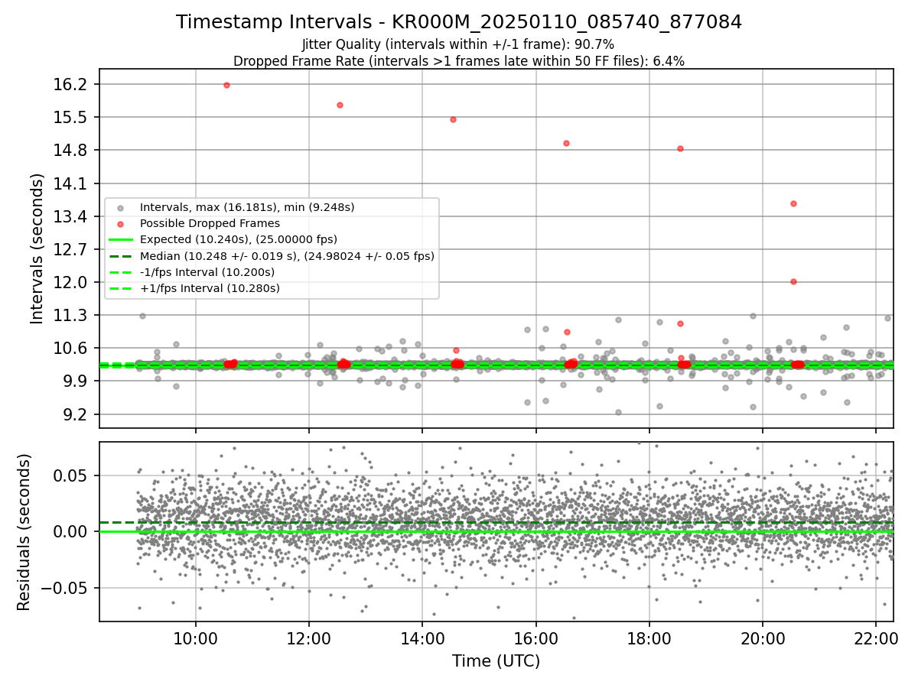Click the '9.9' y-axis tick label
The height and width of the screenshot is (688, 918).
[x=75, y=381]
